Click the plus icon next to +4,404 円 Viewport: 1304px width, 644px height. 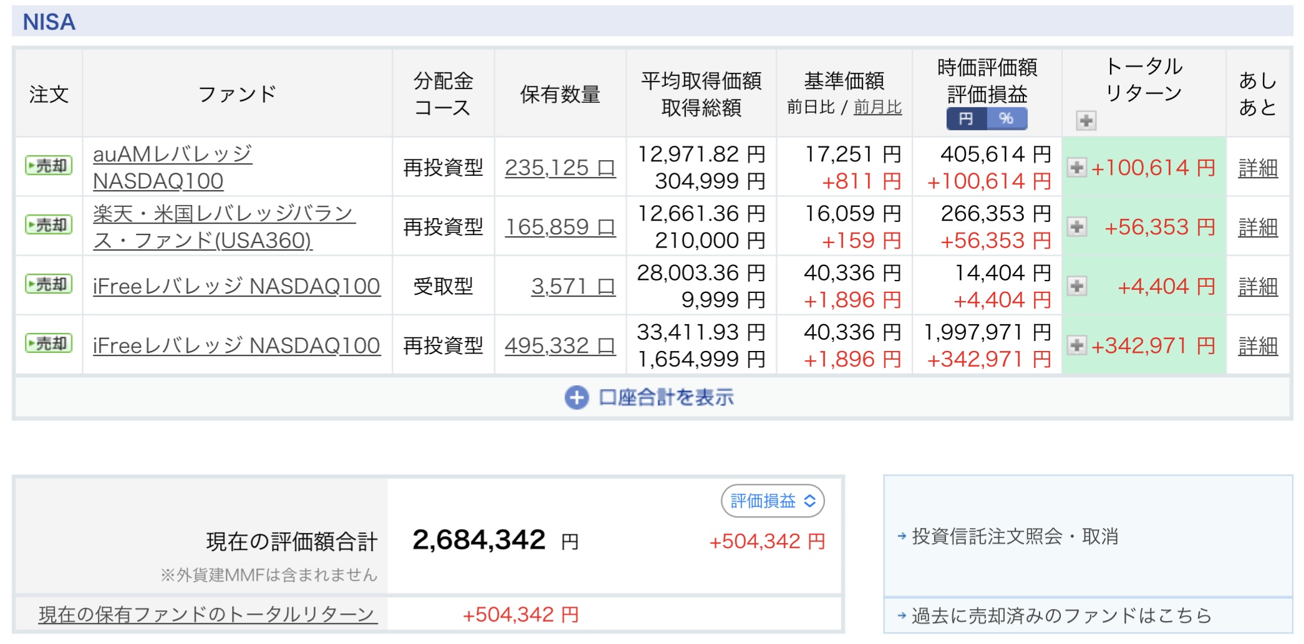click(x=1077, y=286)
